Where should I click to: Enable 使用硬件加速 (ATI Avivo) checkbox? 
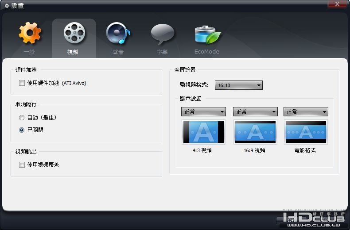tap(22, 83)
